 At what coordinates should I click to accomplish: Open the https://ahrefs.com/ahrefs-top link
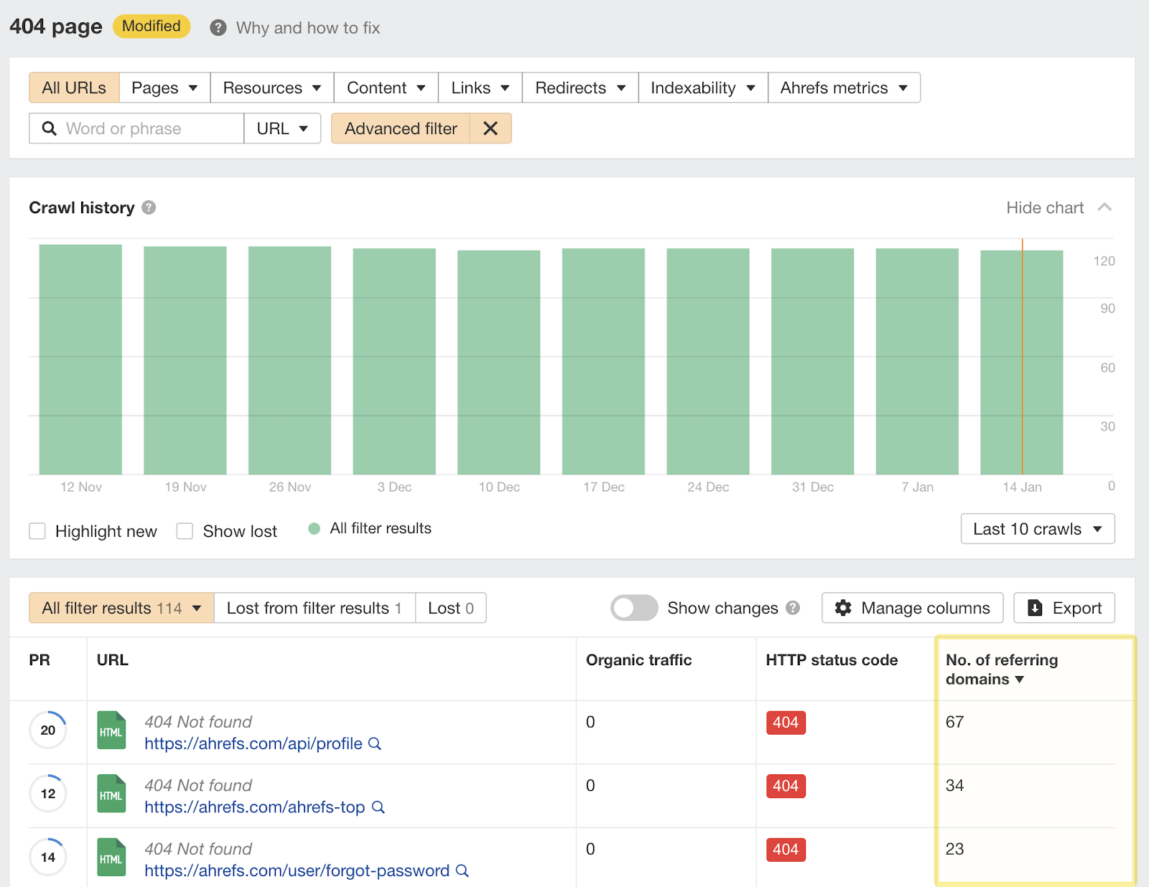pyautogui.click(x=255, y=807)
